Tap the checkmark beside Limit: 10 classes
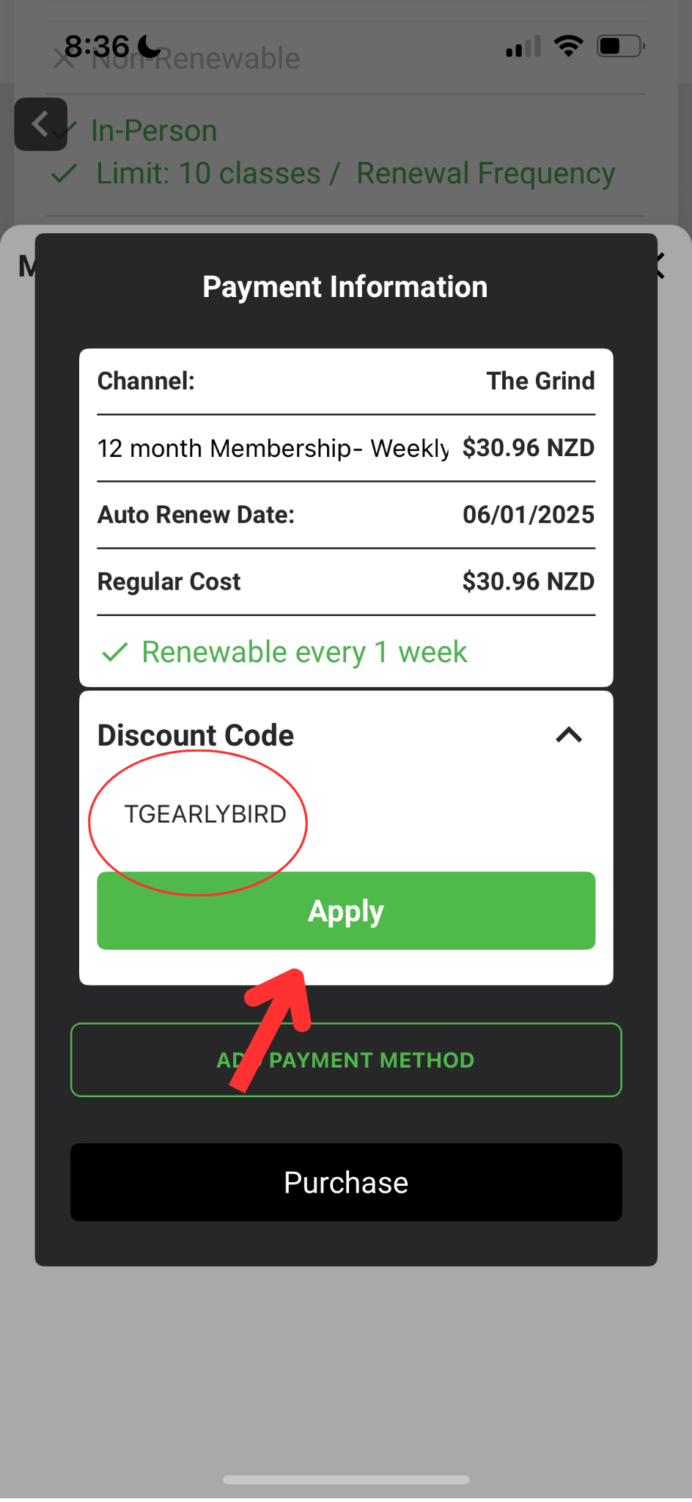This screenshot has height=1502, width=692. [x=65, y=174]
